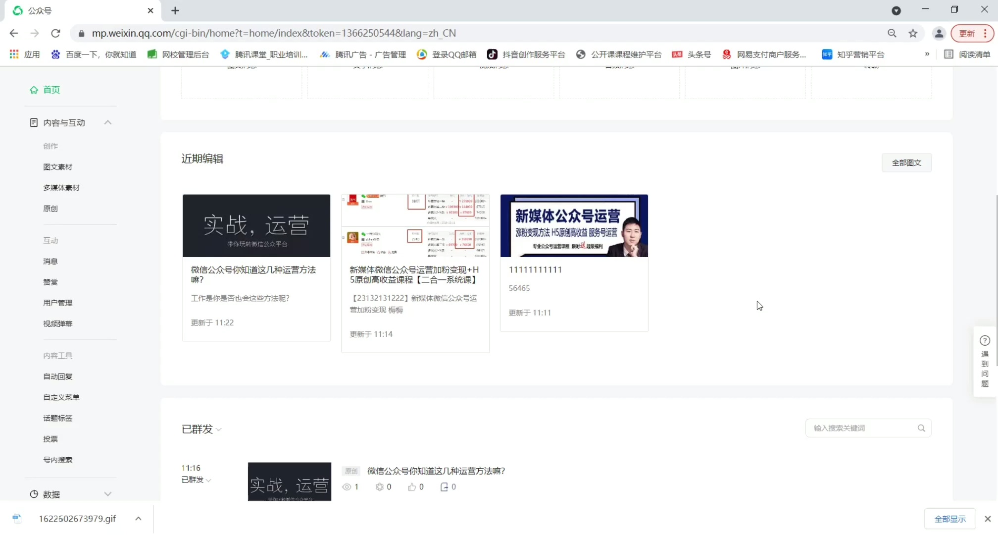Expand the 数据 sidebar section
The width and height of the screenshot is (998, 535).
point(107,494)
